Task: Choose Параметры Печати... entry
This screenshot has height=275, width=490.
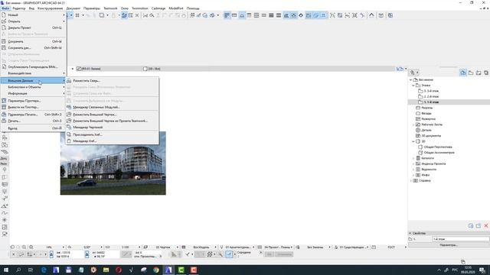Action: pos(33,115)
